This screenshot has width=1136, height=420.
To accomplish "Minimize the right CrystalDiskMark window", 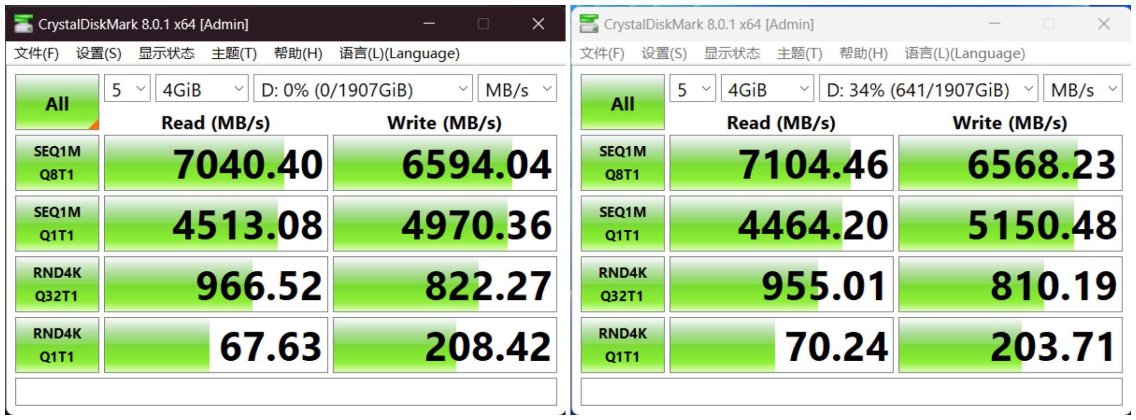I will click(x=995, y=24).
